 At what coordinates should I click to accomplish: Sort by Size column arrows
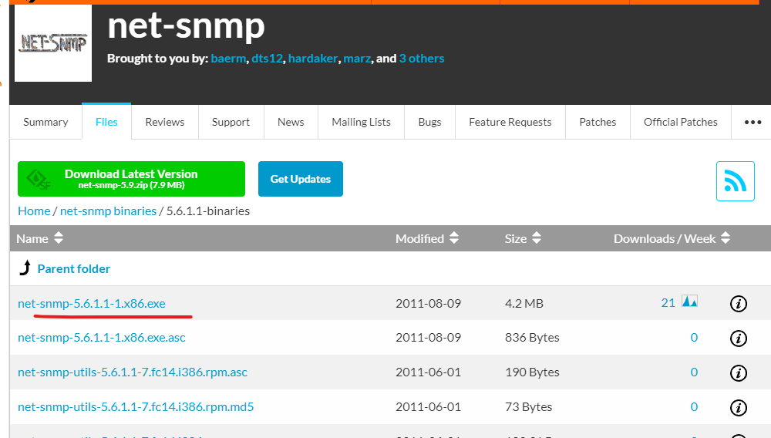(537, 238)
